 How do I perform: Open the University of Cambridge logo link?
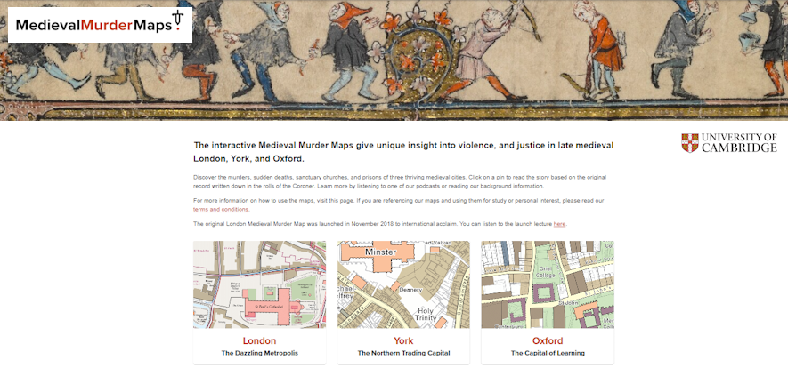click(729, 143)
